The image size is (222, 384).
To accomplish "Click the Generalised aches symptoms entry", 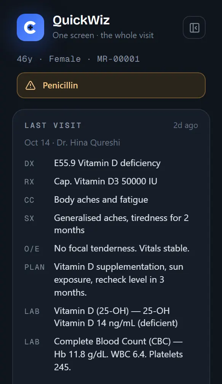I will 121,224.
